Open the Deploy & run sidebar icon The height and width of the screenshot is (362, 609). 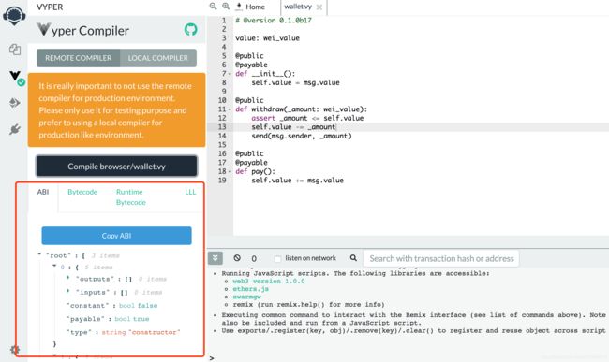coord(15,103)
